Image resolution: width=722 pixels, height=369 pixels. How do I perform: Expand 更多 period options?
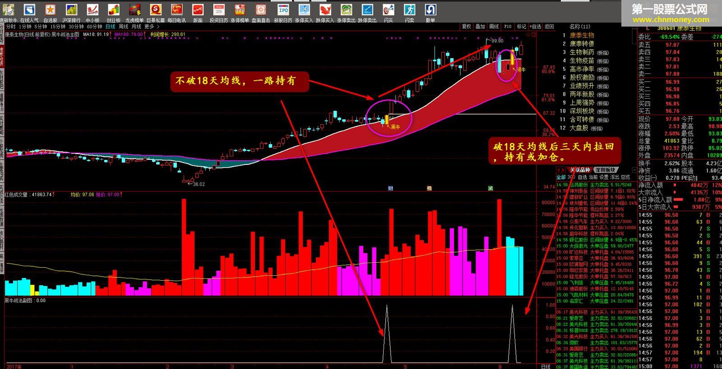coord(152,27)
